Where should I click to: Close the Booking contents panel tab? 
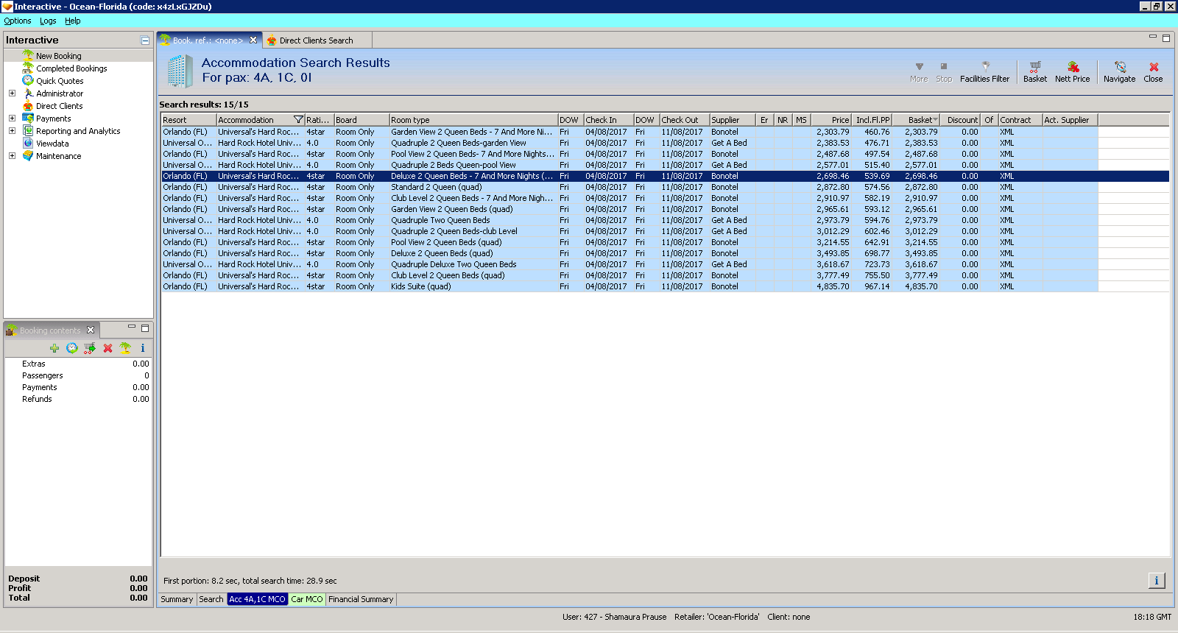91,330
